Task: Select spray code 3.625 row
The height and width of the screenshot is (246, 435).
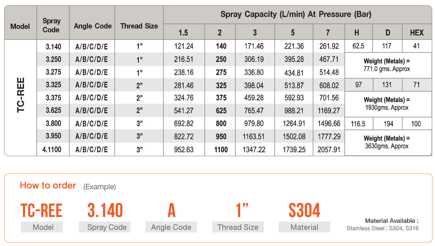Action: [218, 111]
